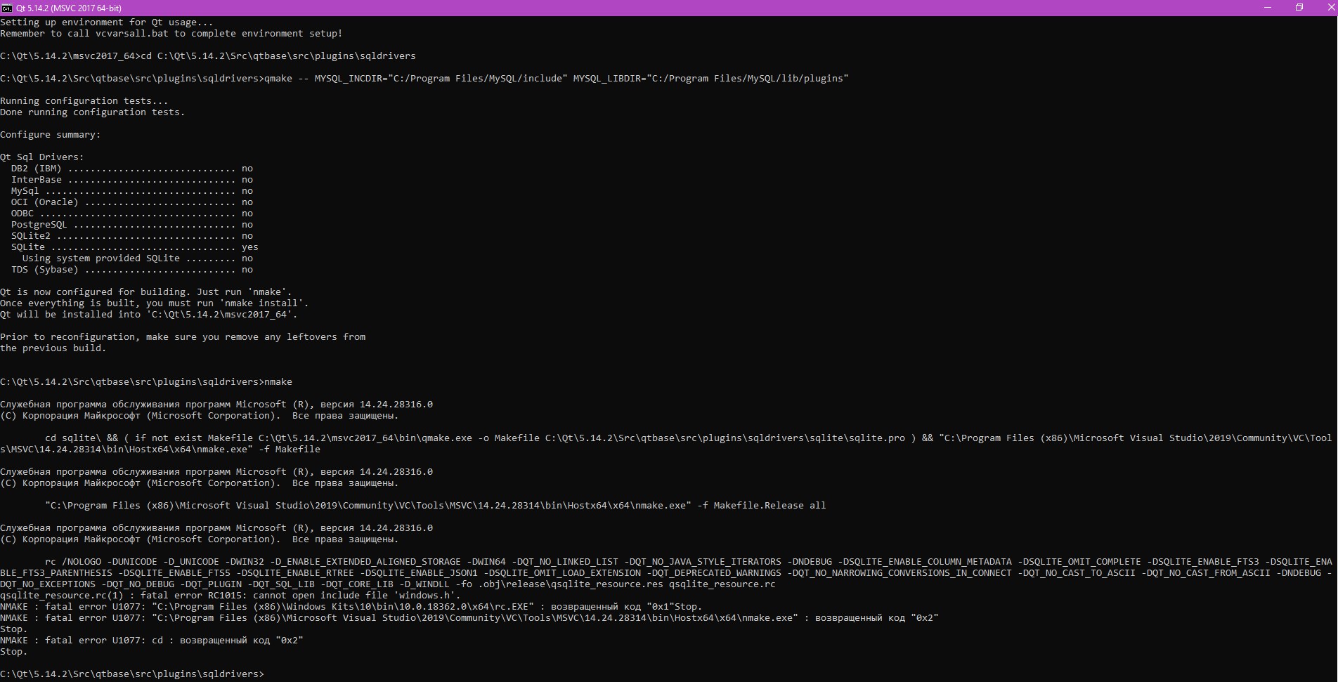The image size is (1338, 682).
Task: Click the 'NMAKE : fatal error U1077: cd' line
Action: [152, 641]
